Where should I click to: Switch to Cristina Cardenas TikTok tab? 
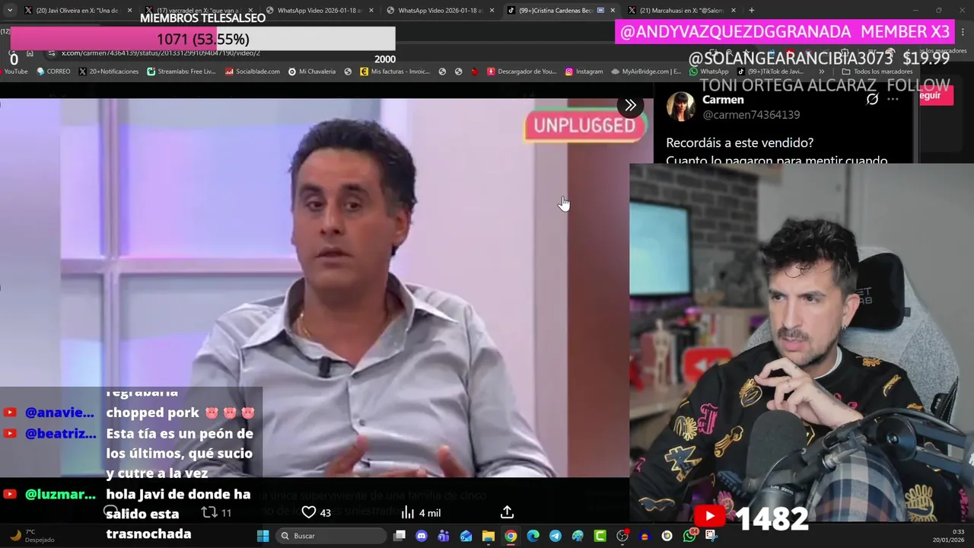561,11
